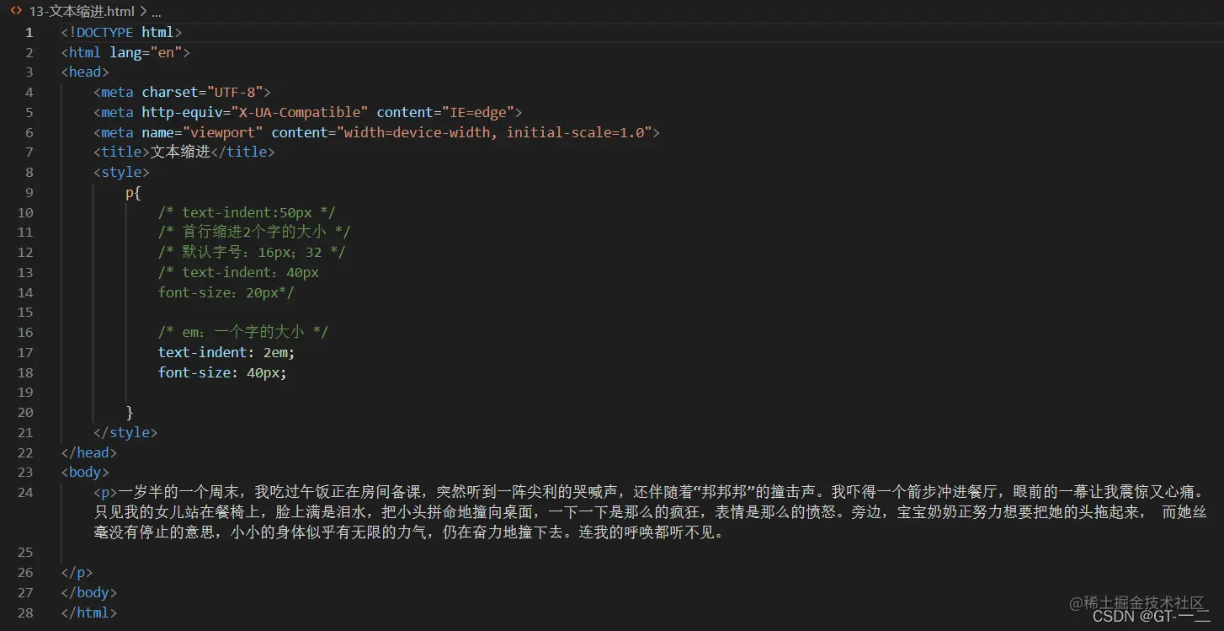Click line number 24 to select the paragraph line
Image resolution: width=1224 pixels, height=631 pixels.
(x=24, y=492)
